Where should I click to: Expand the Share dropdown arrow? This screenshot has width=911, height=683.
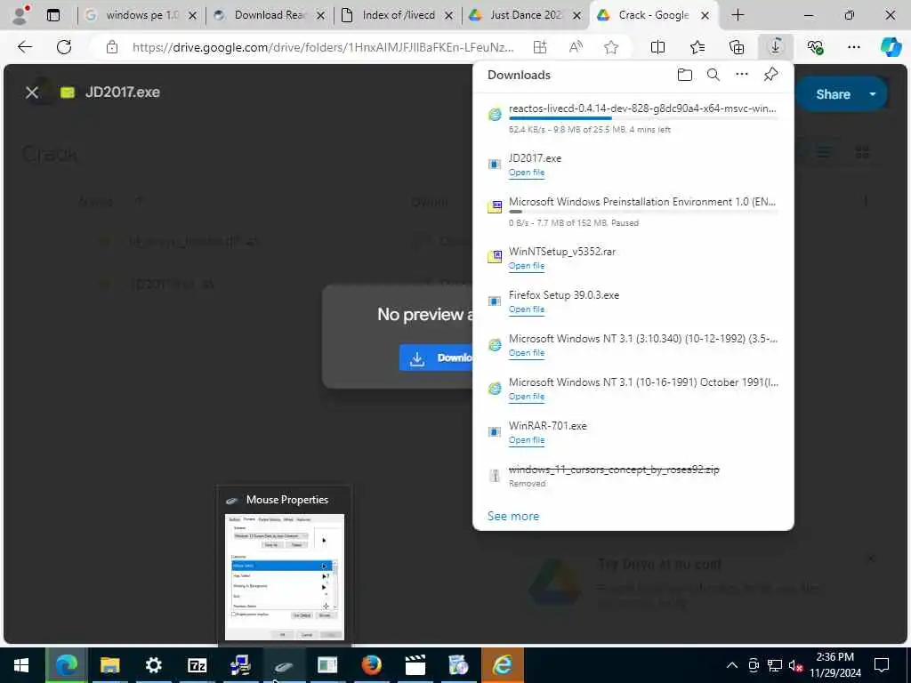click(873, 94)
